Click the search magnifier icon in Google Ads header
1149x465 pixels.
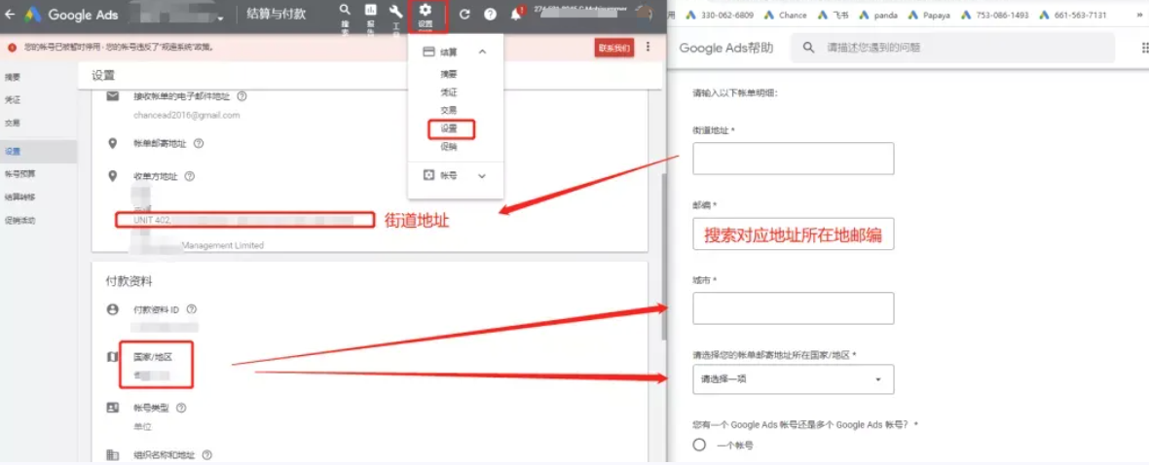345,12
